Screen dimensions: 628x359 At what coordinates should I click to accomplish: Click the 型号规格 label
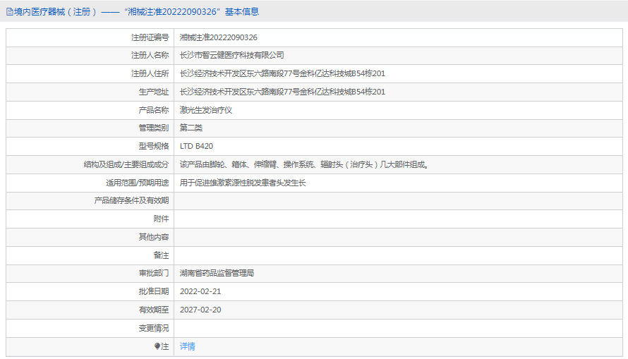[x=154, y=146]
